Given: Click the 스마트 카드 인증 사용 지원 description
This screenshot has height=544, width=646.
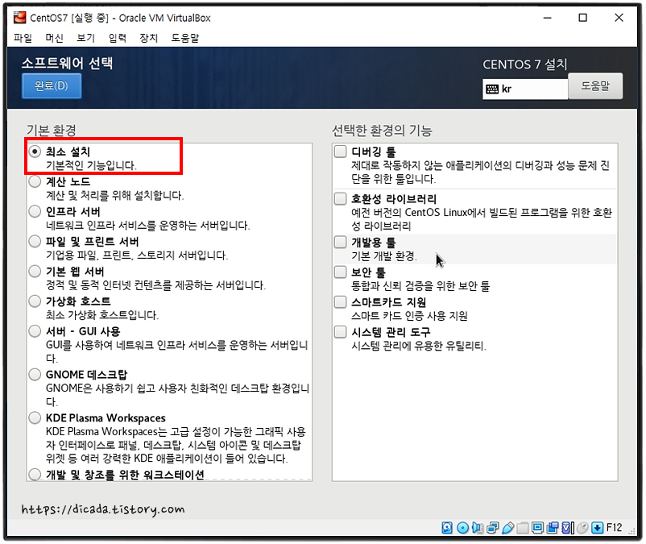Looking at the screenshot, I should click(409, 316).
